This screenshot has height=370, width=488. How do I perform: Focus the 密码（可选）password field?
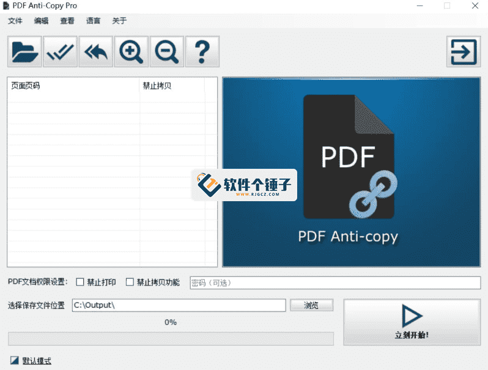point(335,283)
